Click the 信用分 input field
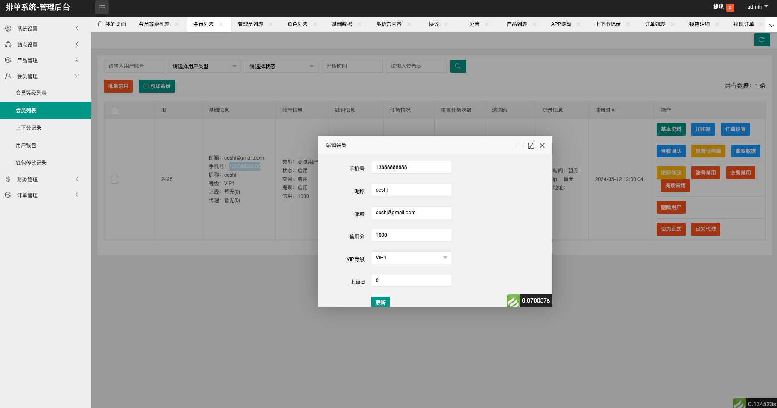Viewport: 777px width, 408px height. (412, 235)
